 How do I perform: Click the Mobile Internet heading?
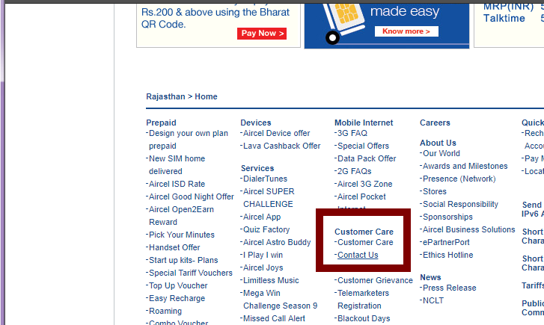(364, 123)
